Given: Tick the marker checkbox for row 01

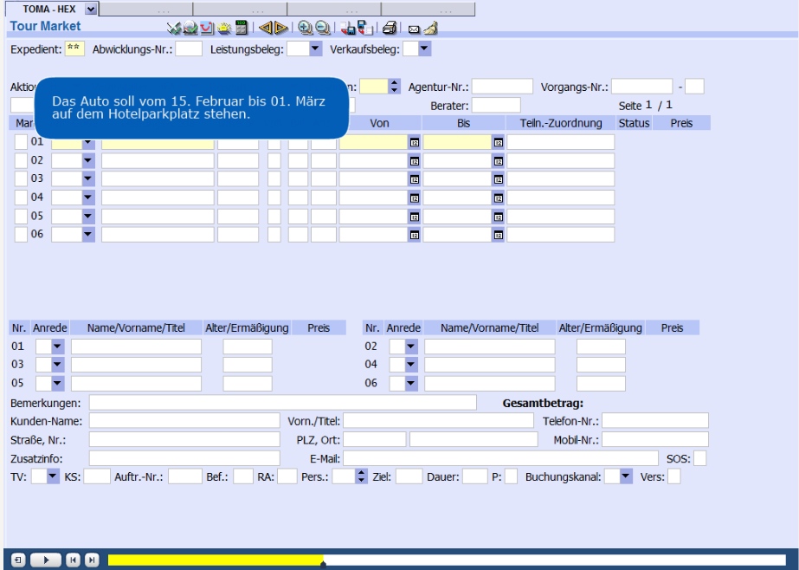Looking at the screenshot, I should coord(21,142).
